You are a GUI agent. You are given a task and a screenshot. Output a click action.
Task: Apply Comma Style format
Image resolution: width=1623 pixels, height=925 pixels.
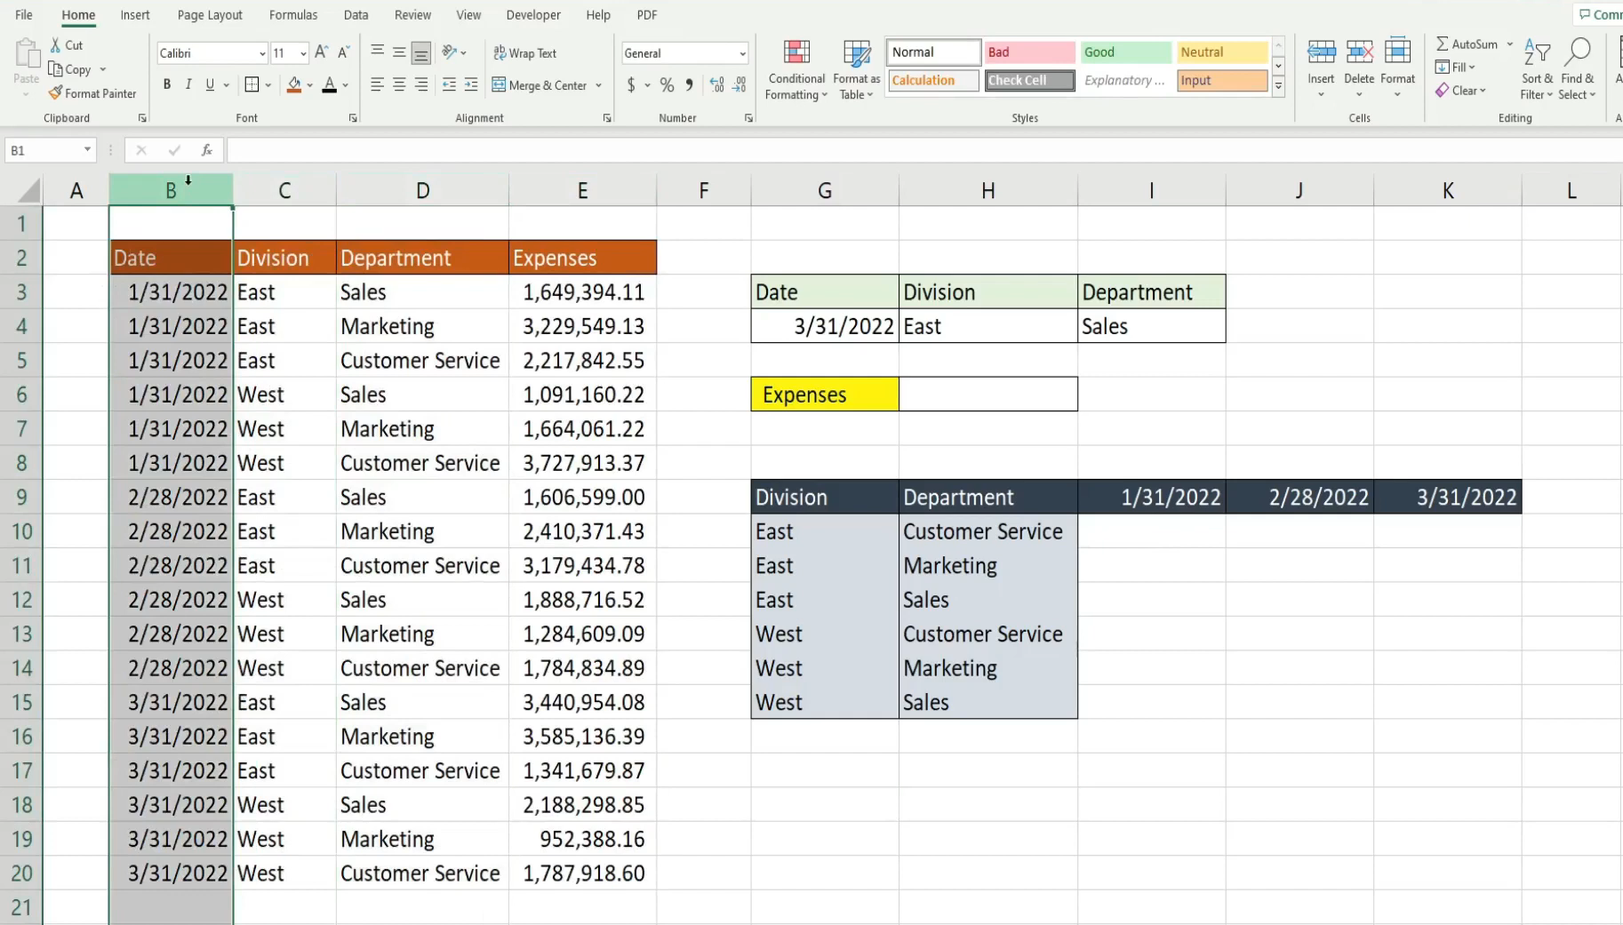tap(689, 85)
